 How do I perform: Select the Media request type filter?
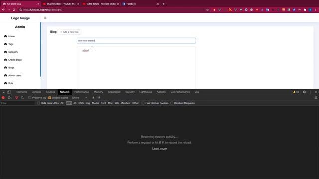click(x=95, y=103)
